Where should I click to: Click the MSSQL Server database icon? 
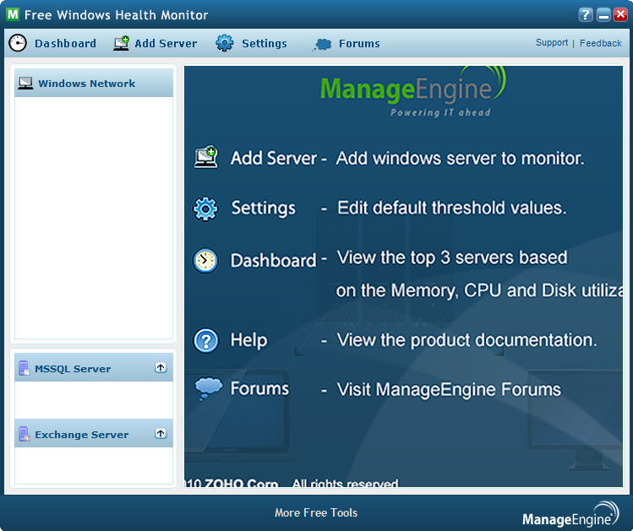(25, 368)
